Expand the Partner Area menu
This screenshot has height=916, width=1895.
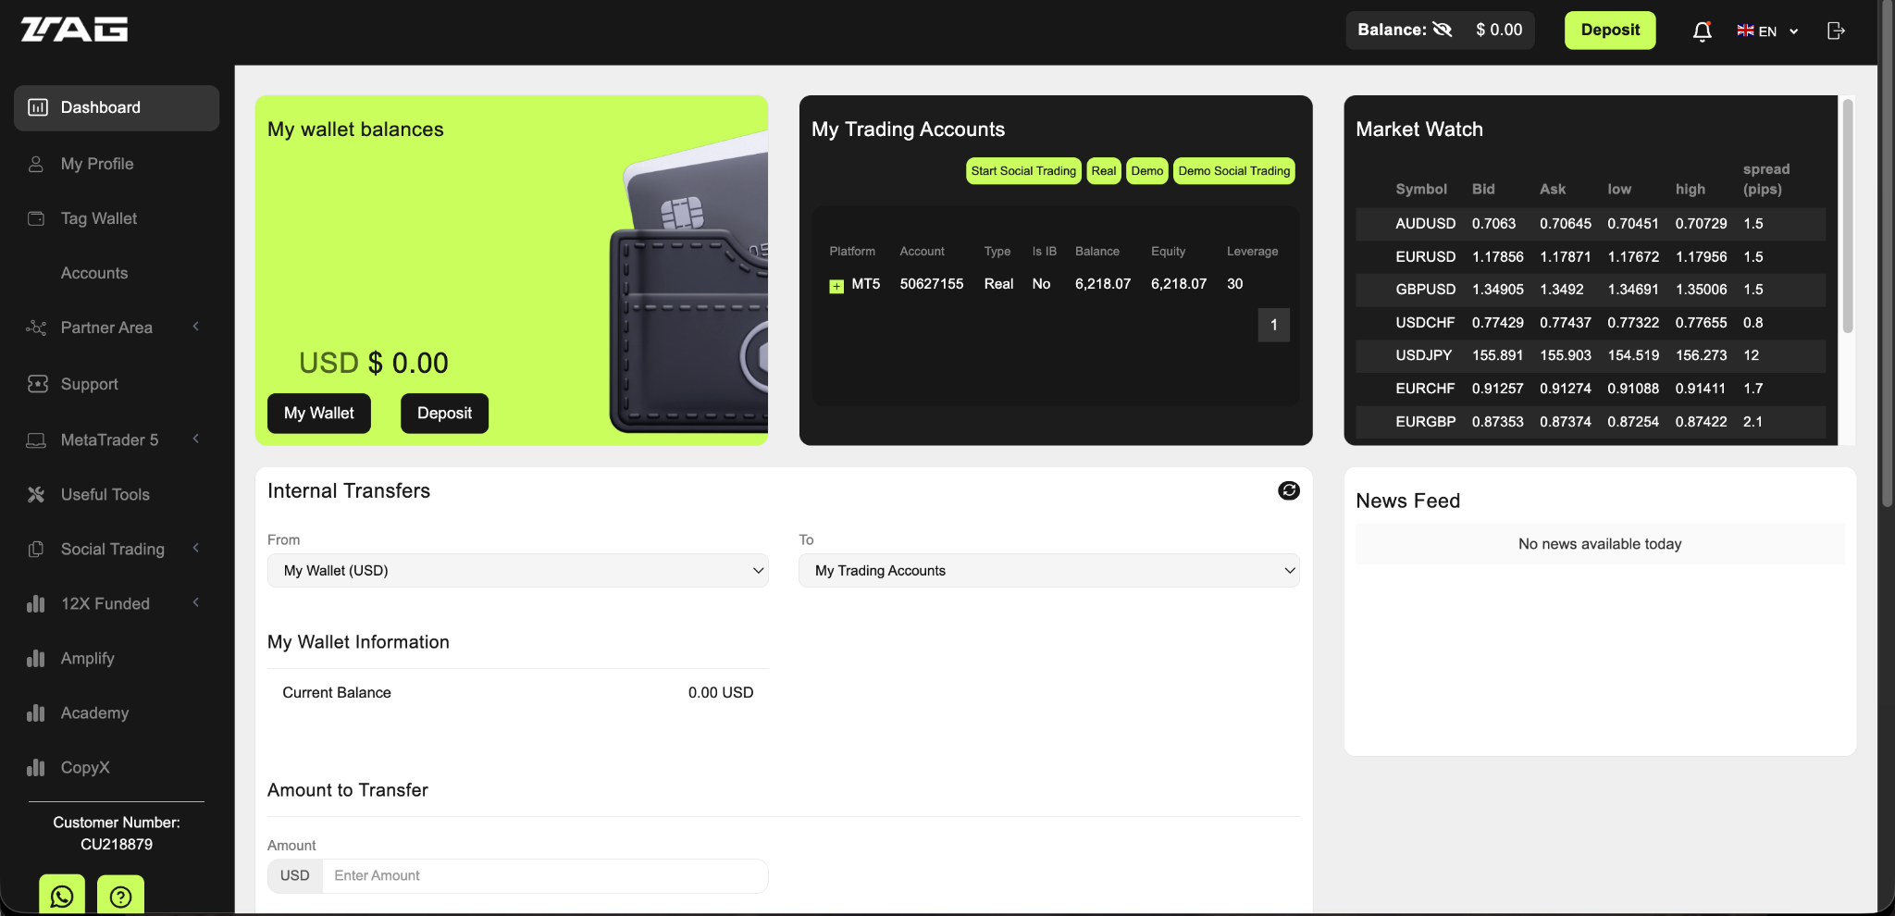tap(106, 327)
